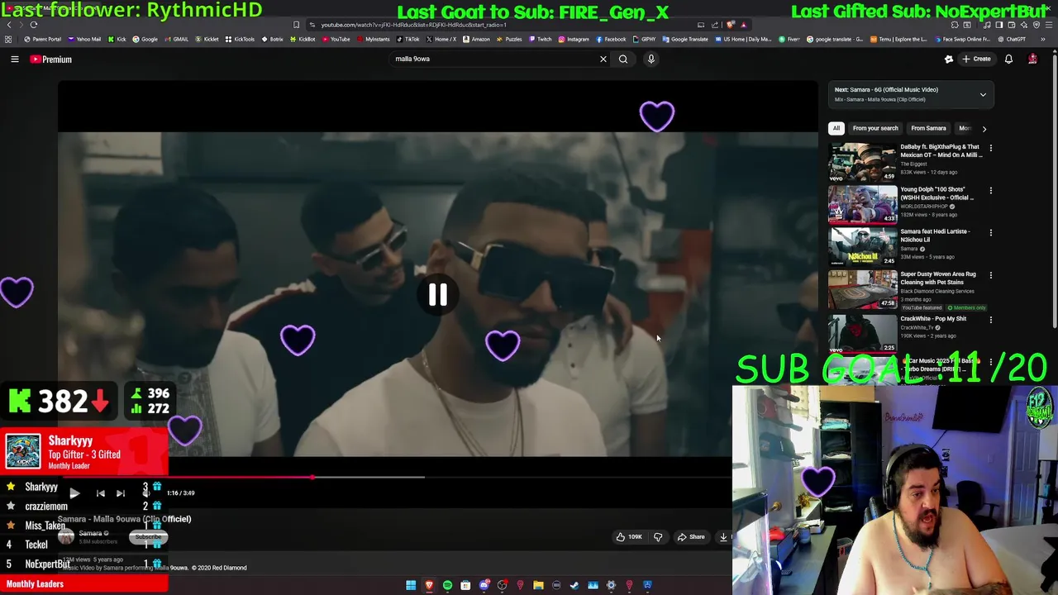This screenshot has width=1058, height=595.
Task: Open File Explorer from the taskbar
Action: pos(538,585)
